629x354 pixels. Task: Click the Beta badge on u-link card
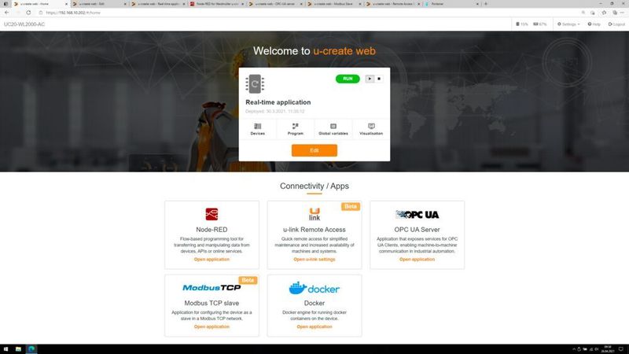(351, 206)
